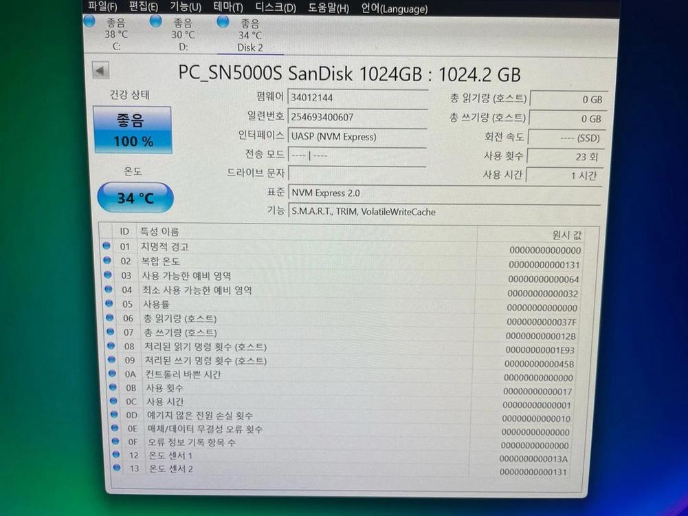Click raw value 0000000000012B

[x=540, y=336]
